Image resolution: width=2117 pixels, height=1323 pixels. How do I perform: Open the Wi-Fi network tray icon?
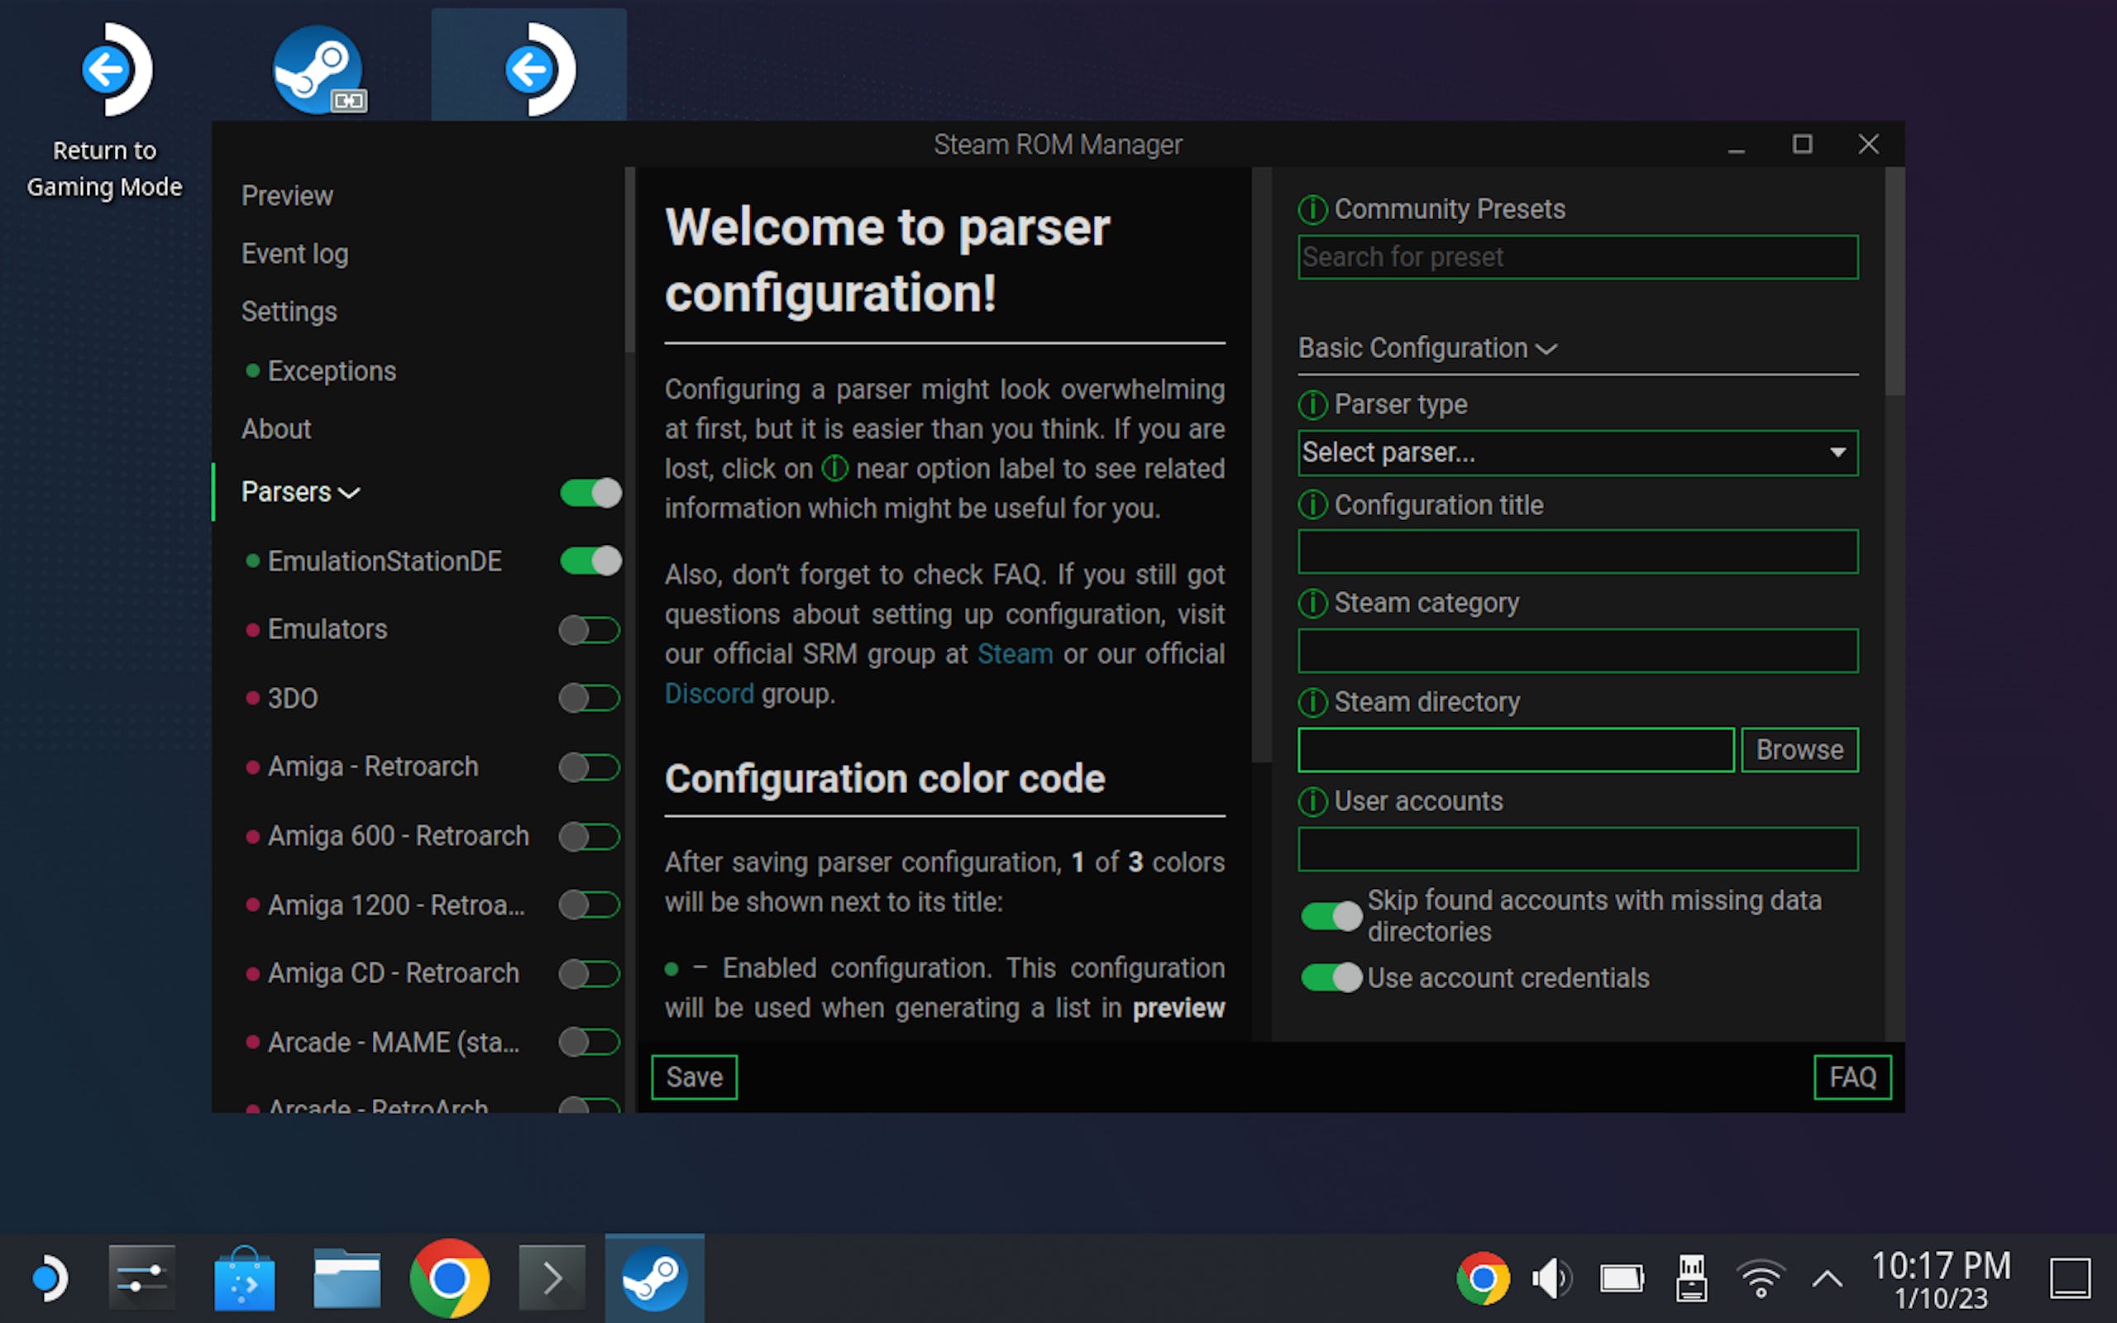point(1760,1279)
